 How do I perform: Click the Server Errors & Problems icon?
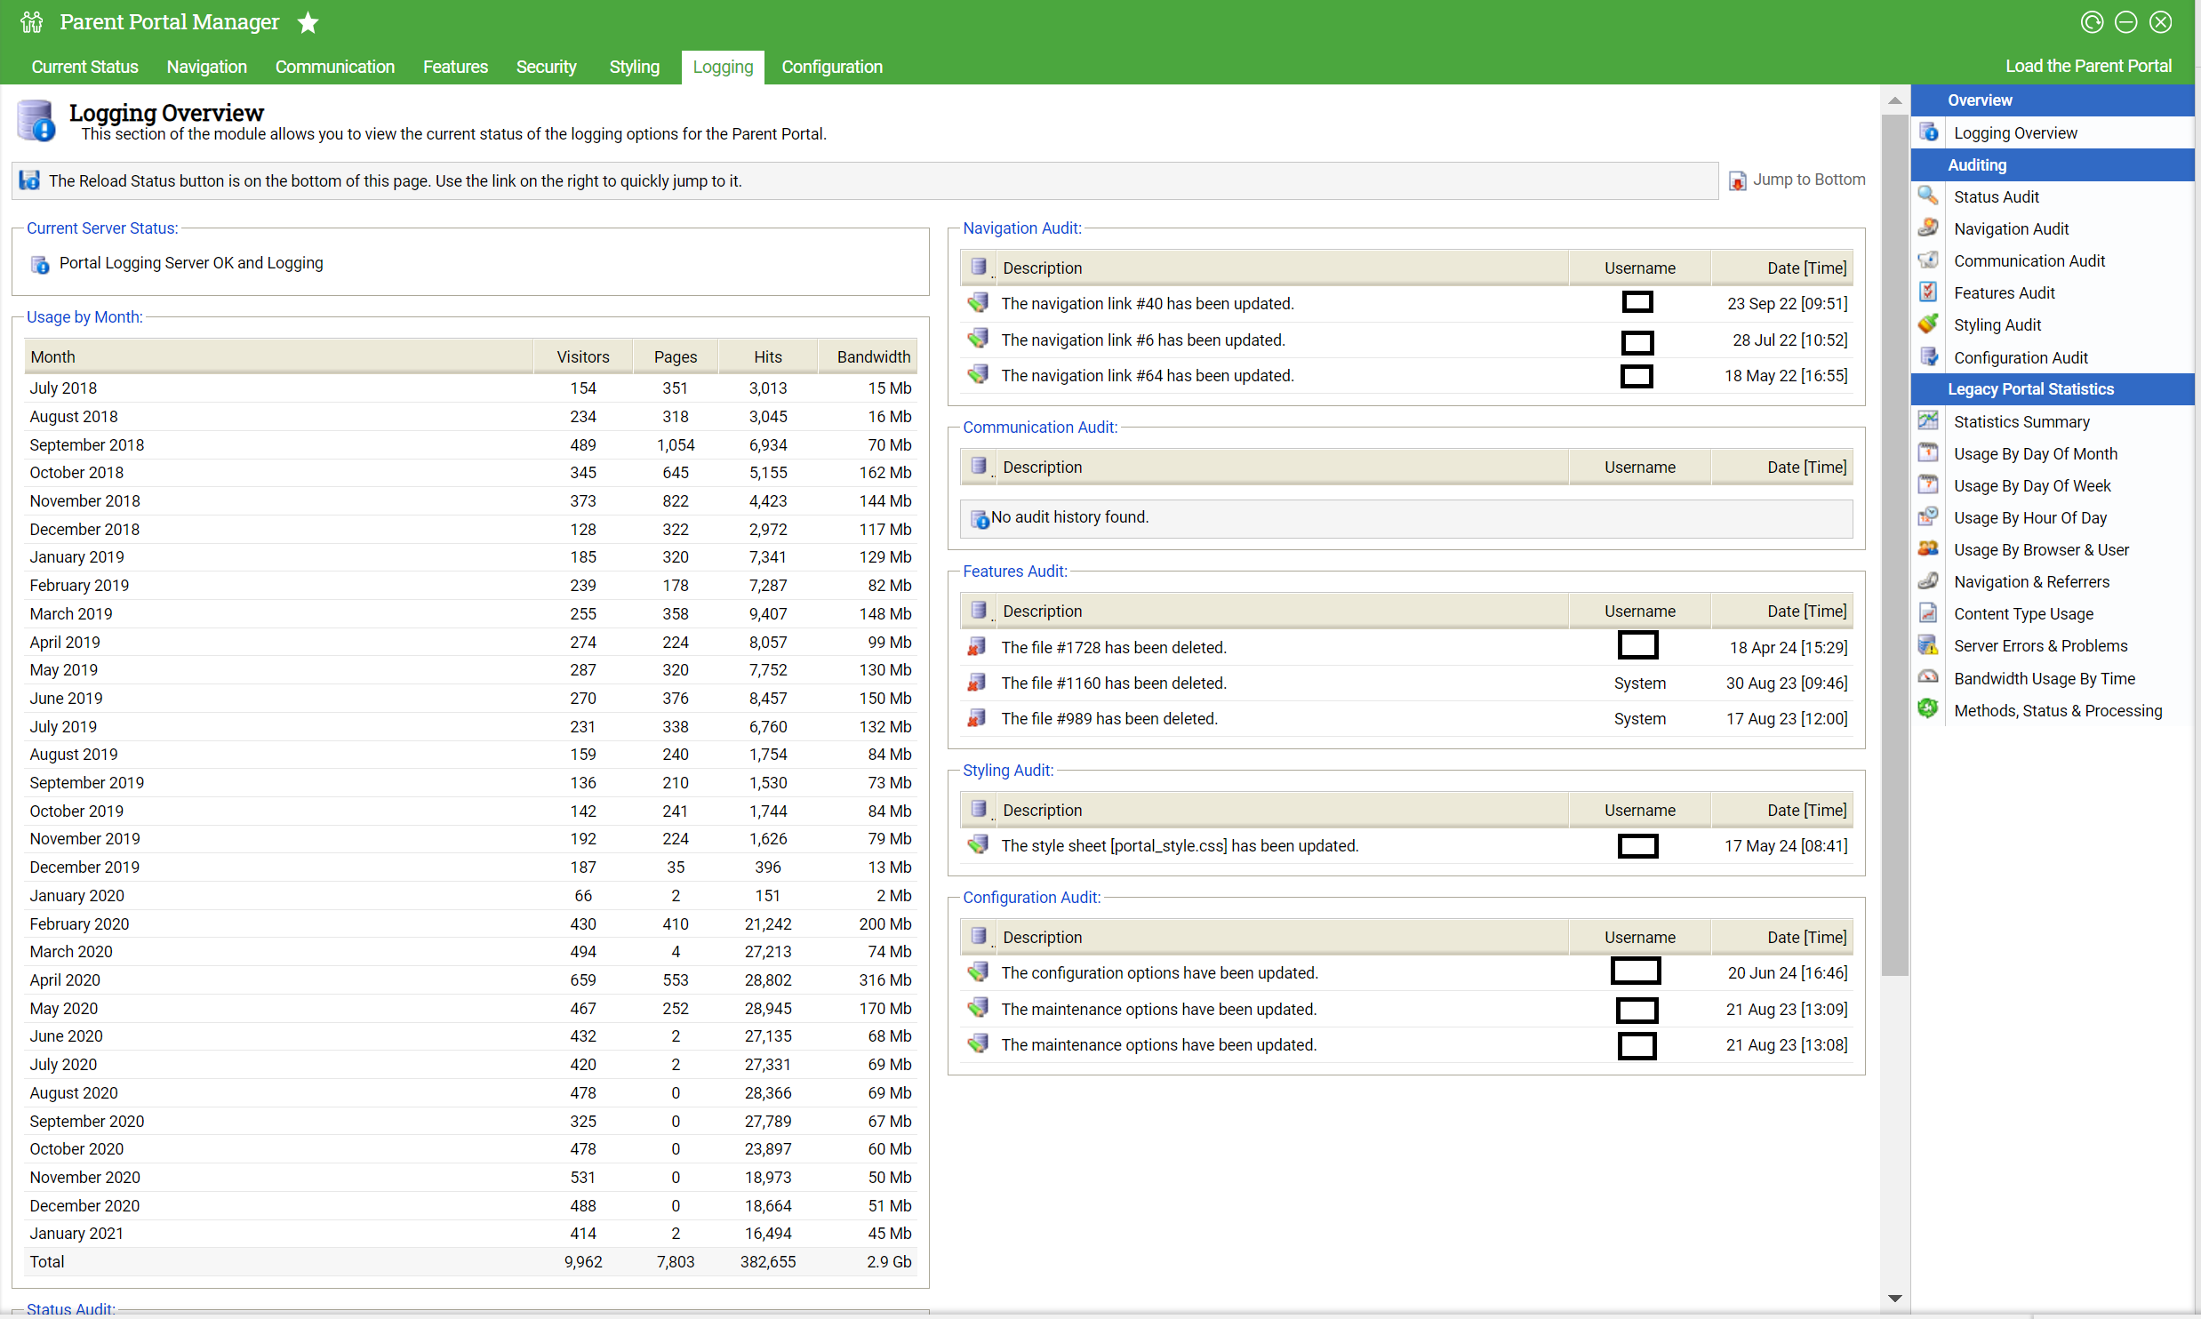point(1928,645)
